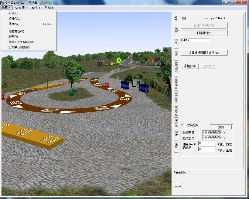
Task: Click the 'Label4' text
Action: point(178,186)
